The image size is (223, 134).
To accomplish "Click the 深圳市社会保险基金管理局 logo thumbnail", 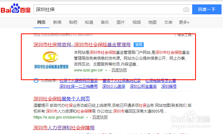I will tap(51, 60).
